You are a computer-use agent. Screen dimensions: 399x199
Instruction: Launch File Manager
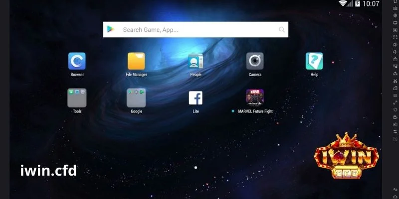pyautogui.click(x=136, y=61)
